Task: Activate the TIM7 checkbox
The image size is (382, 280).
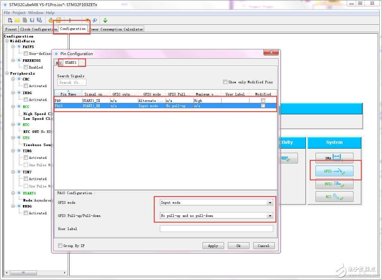Action: pos(26,179)
